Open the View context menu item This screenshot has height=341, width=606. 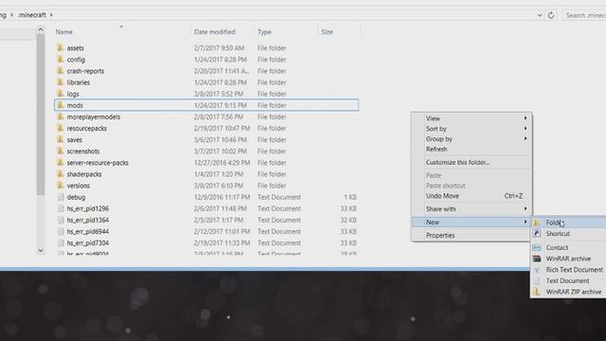tap(472, 118)
